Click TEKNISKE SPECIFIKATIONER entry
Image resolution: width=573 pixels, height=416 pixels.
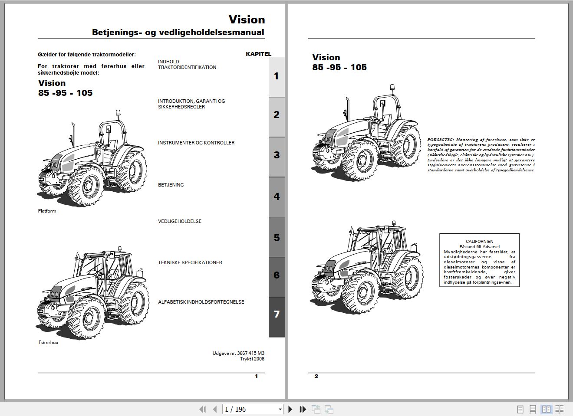tap(190, 262)
